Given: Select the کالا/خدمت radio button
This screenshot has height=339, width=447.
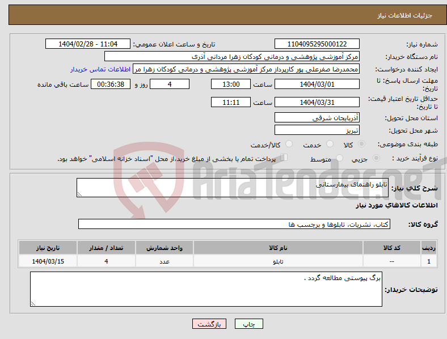Looking at the screenshot, I should pyautogui.click(x=289, y=144).
